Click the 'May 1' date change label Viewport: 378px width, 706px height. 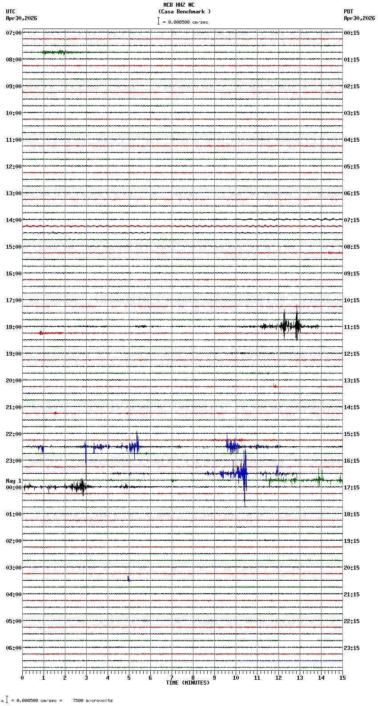(14, 481)
